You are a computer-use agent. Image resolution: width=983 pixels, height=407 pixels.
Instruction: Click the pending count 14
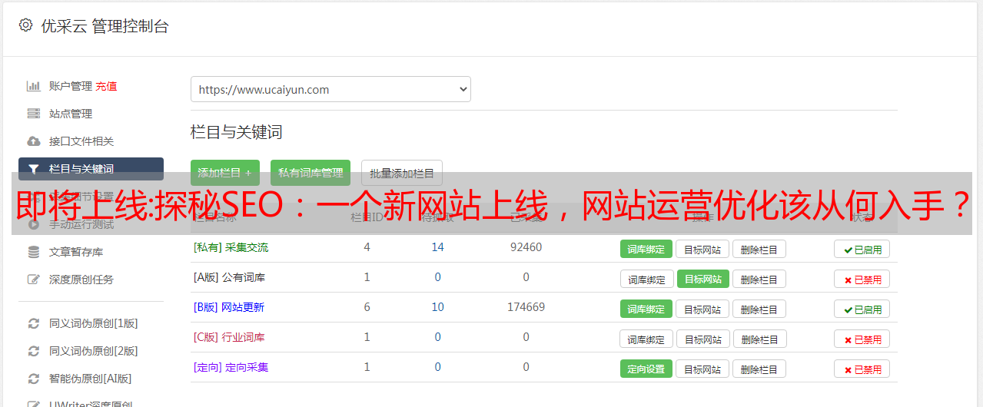point(437,247)
